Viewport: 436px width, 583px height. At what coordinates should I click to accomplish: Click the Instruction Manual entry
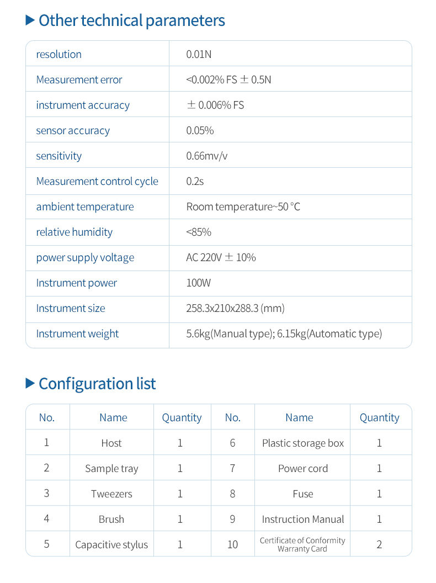(302, 519)
